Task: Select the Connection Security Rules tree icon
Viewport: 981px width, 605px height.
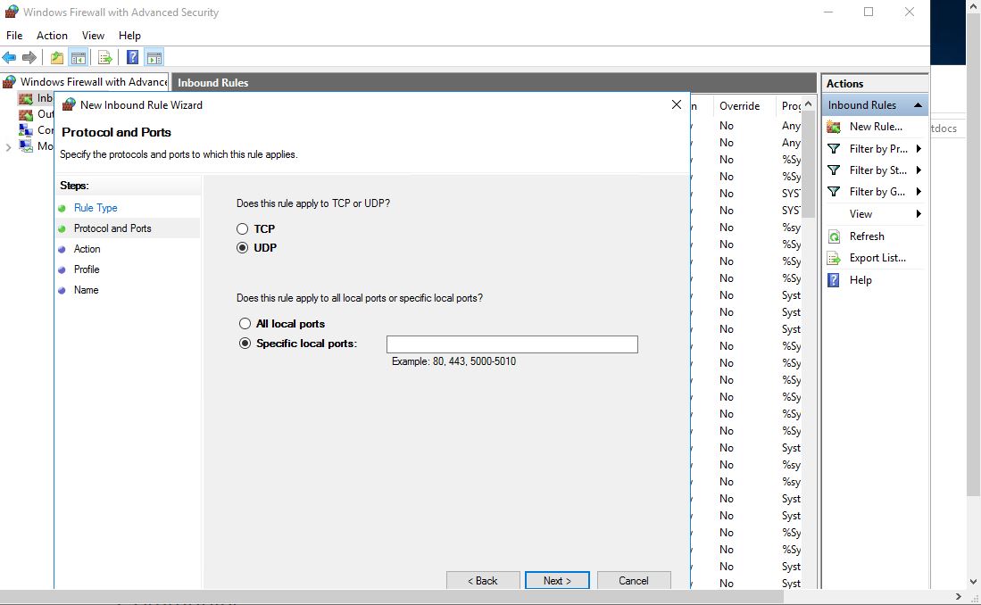Action: point(26,130)
